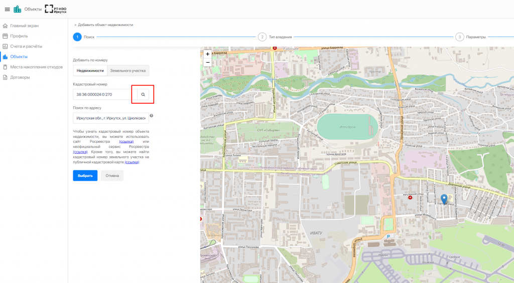Click the home icon beside Главный экран
The height and width of the screenshot is (283, 514).
tap(5, 26)
